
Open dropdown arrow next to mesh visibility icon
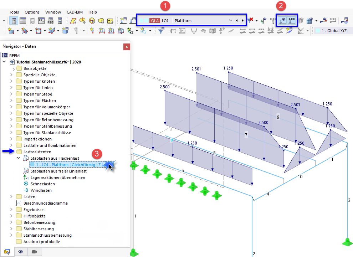point(316,21)
